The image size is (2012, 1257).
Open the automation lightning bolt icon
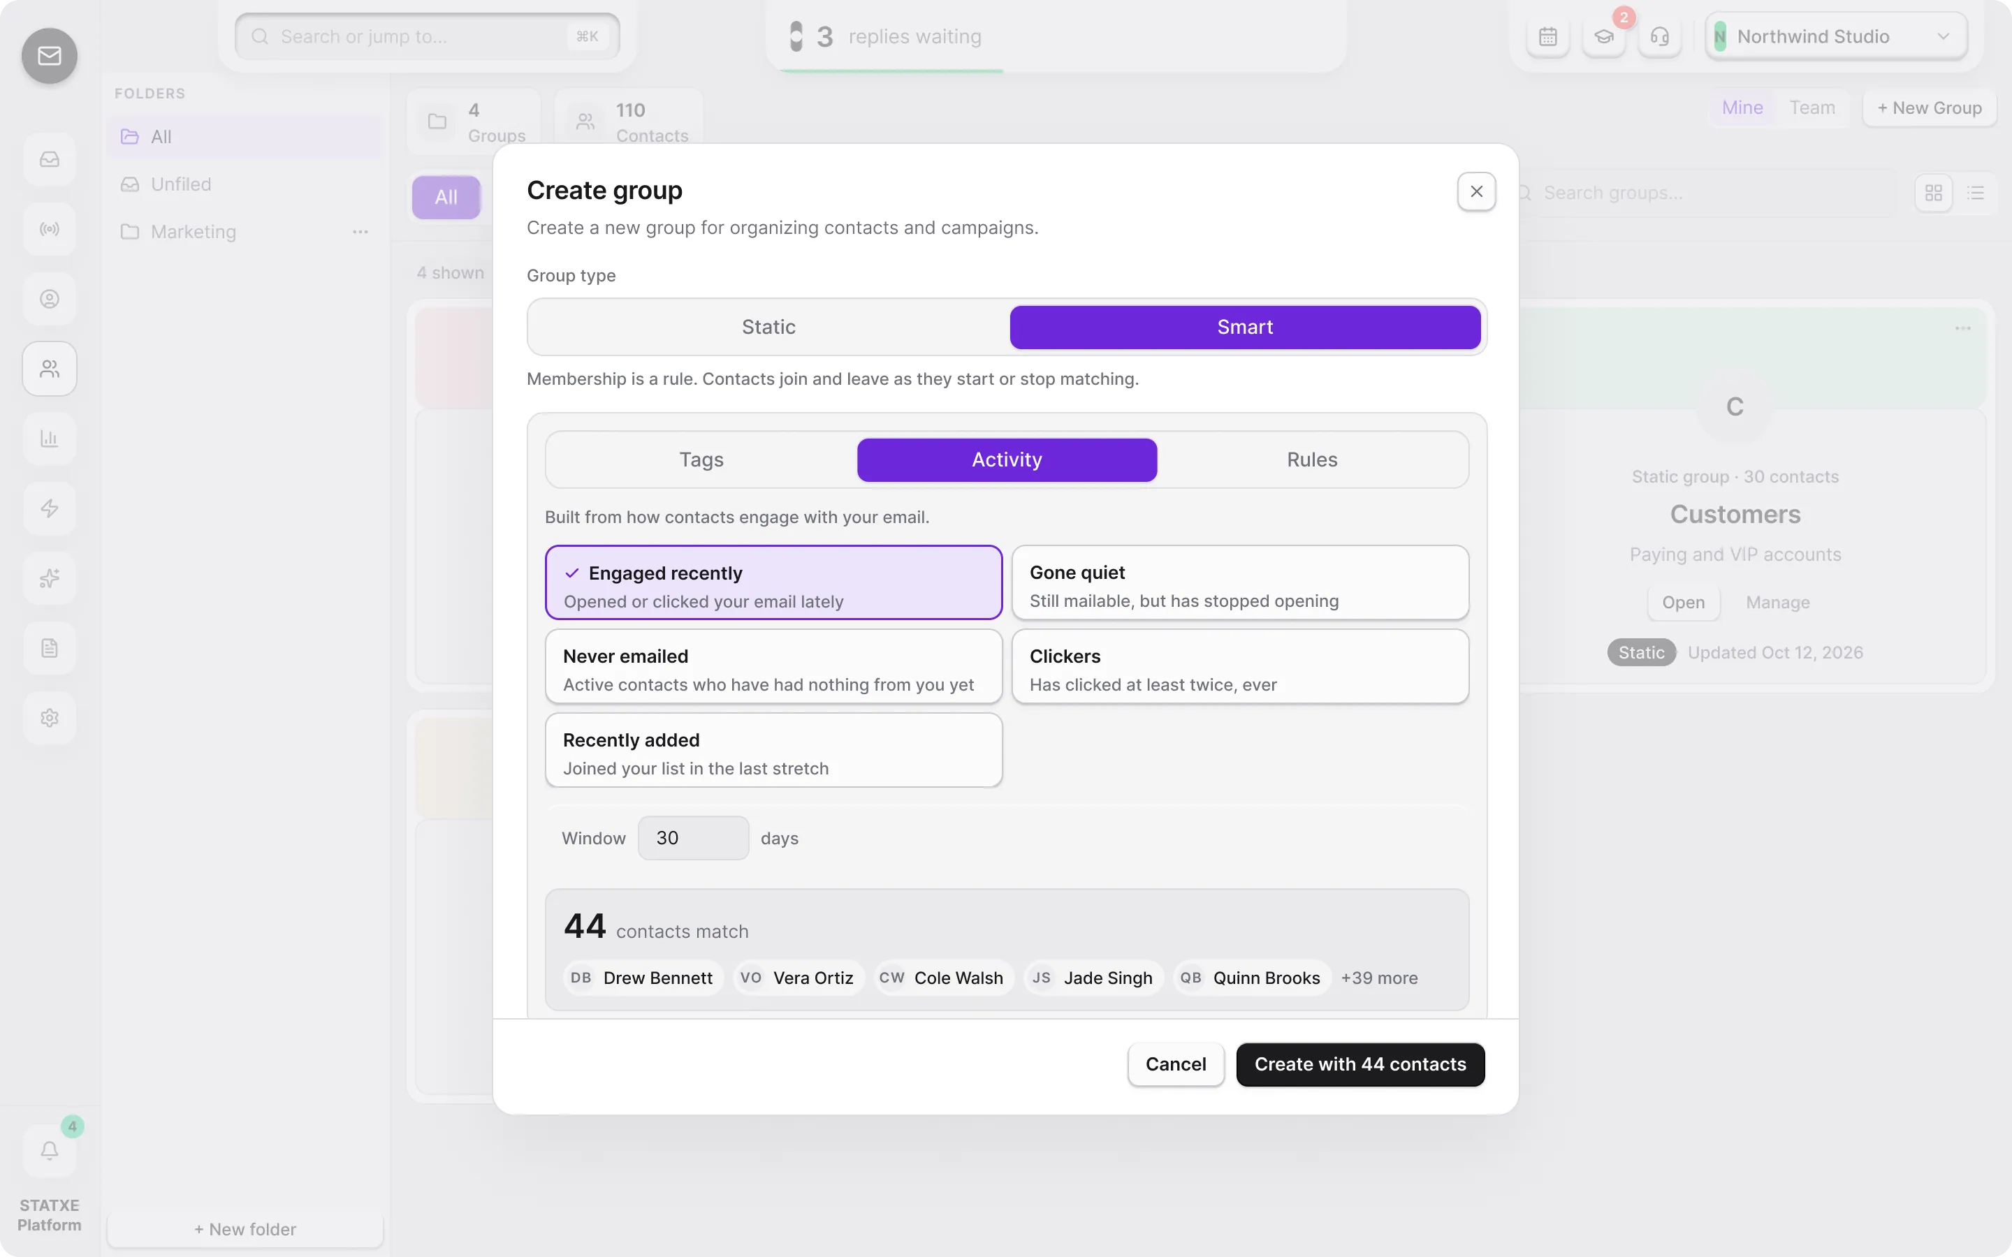[49, 508]
